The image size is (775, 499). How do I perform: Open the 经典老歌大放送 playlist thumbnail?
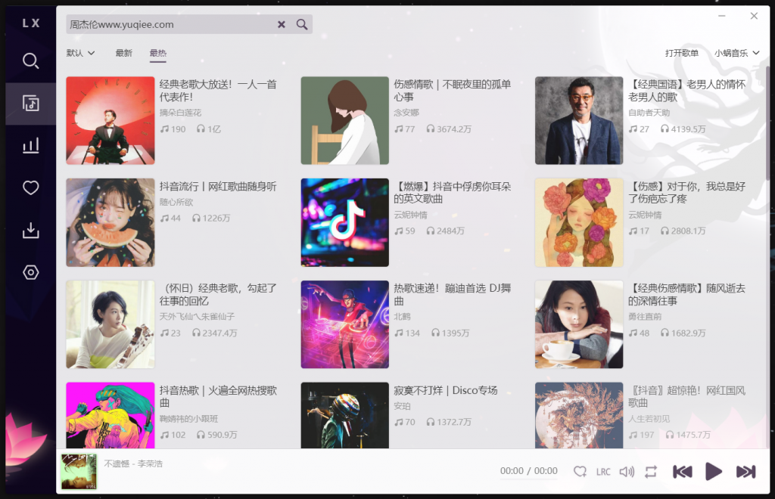[x=110, y=120]
